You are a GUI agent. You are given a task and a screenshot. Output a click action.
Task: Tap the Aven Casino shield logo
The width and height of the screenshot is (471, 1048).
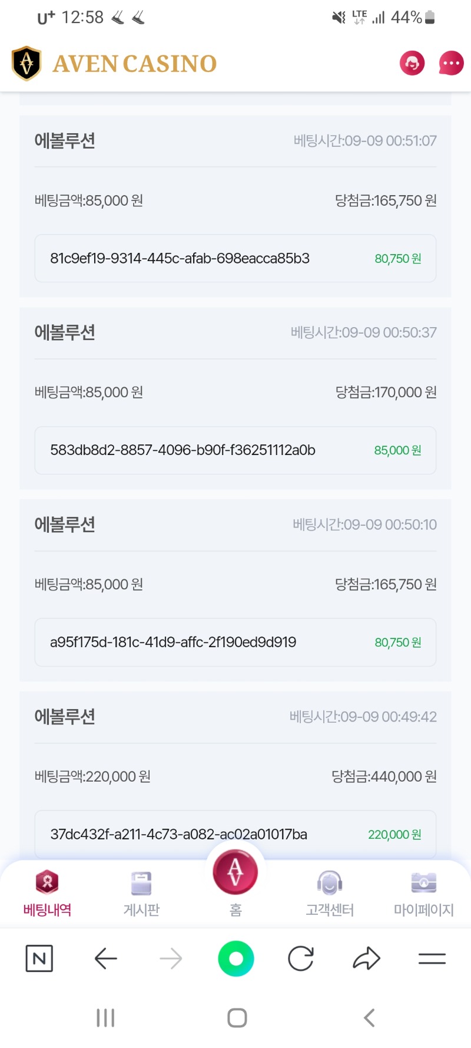tap(26, 63)
